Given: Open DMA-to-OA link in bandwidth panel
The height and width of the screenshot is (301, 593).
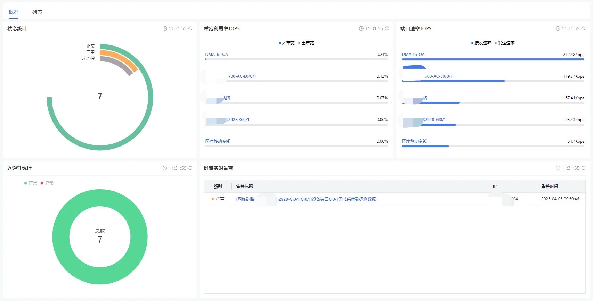Looking at the screenshot, I should coord(217,55).
